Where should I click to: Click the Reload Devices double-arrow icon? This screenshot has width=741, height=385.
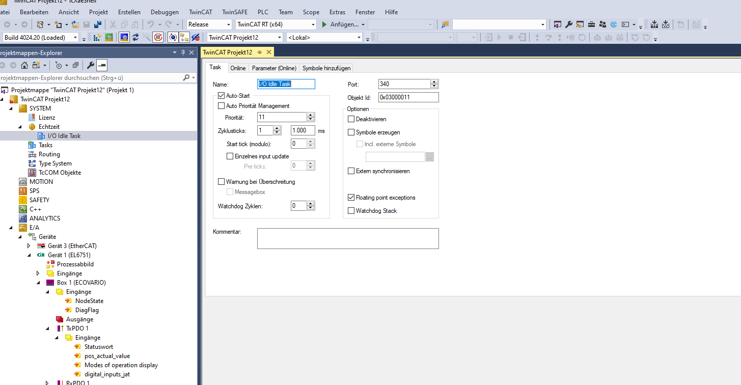[x=135, y=37]
